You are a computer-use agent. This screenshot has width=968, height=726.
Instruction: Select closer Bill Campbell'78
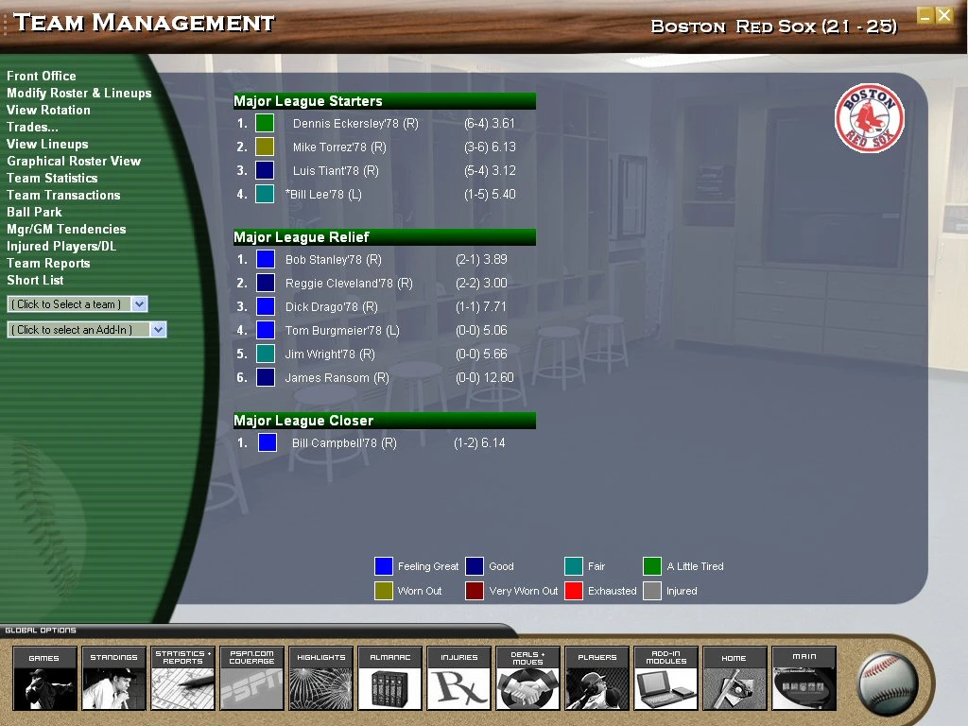coord(344,443)
